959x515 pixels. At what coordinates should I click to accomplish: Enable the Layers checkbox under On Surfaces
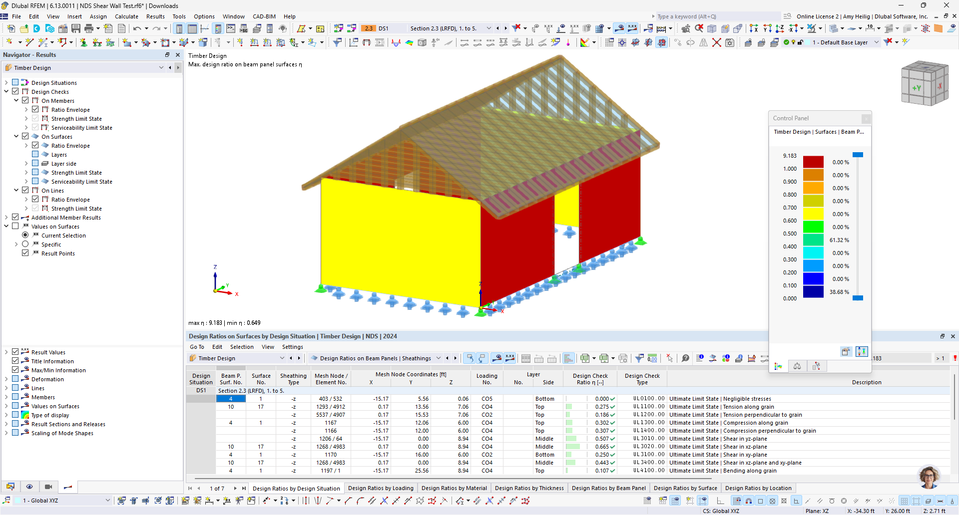coord(35,154)
